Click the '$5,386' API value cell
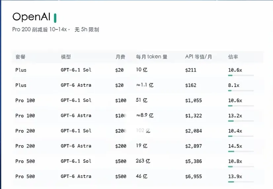This screenshot has width=273, height=189. pos(193,161)
